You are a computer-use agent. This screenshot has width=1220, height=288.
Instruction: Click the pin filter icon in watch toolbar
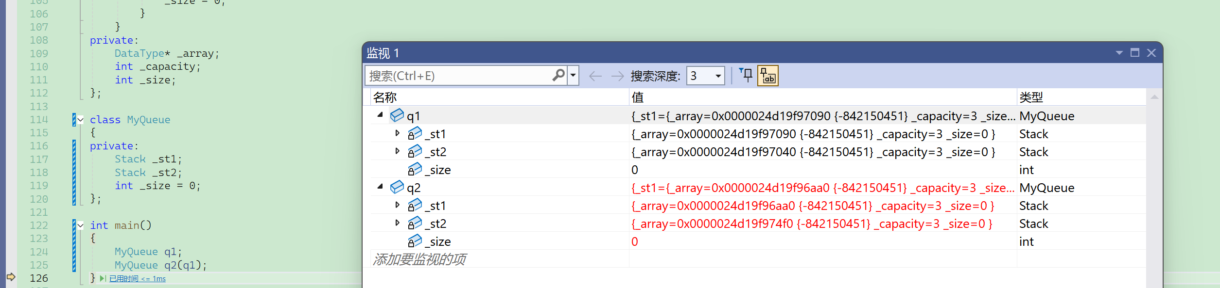coord(746,76)
